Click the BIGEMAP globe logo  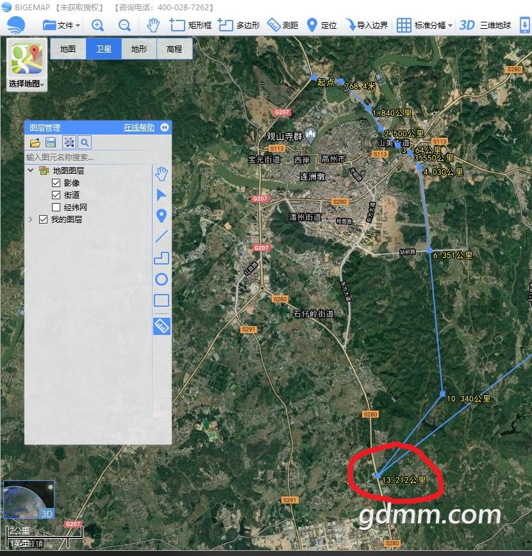coord(15,25)
